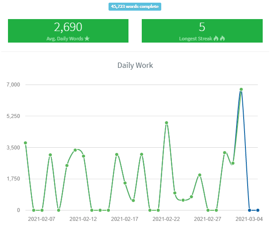Click the 2021-02-12 x-axis label
Viewport: 272px width, 228px height.
(83, 219)
